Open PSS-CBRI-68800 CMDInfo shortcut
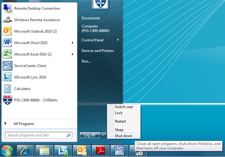Image resolution: width=225 pixels, height=157 pixels. pyautogui.click(x=35, y=100)
